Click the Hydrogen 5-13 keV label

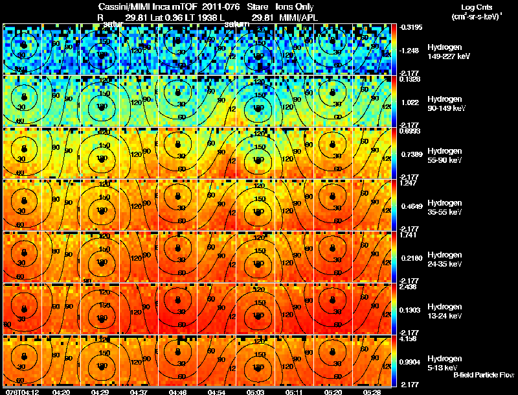coord(445,363)
